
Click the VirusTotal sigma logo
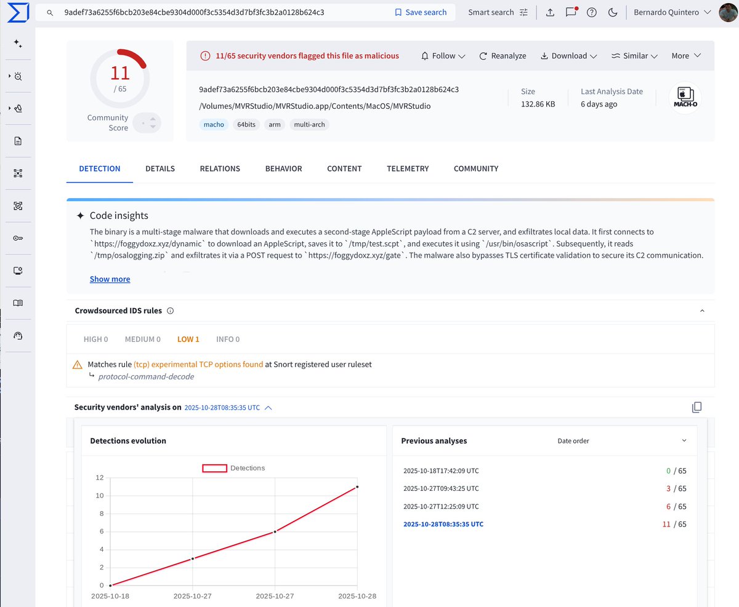[x=17, y=12]
